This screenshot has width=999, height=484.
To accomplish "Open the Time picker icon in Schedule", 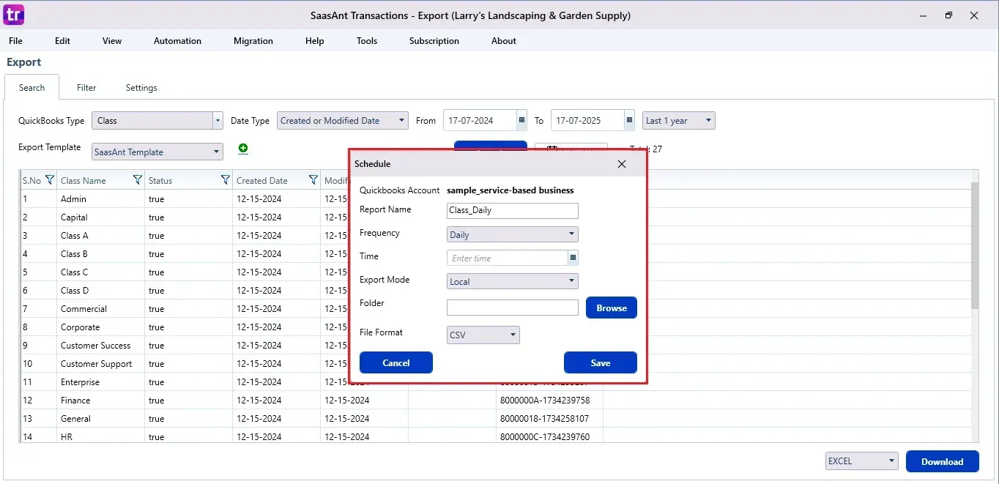I will point(573,258).
